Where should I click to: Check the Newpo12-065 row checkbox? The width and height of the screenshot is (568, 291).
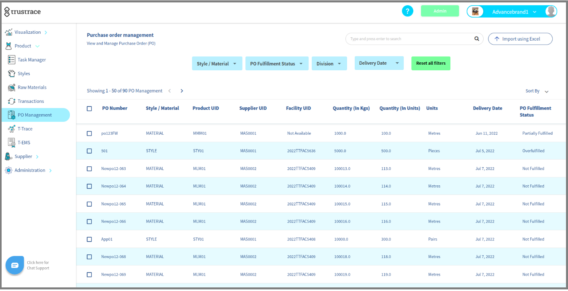pos(89,204)
